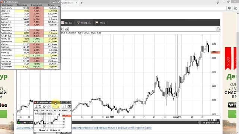
Task: Open the Окна tab
Action: point(100,23)
